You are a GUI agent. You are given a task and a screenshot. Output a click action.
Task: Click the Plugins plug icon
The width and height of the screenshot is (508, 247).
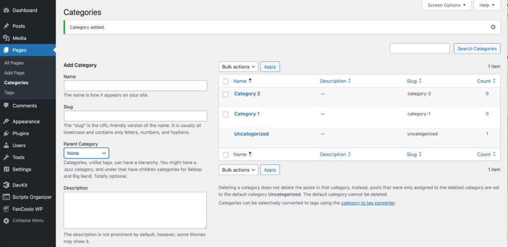[6, 133]
